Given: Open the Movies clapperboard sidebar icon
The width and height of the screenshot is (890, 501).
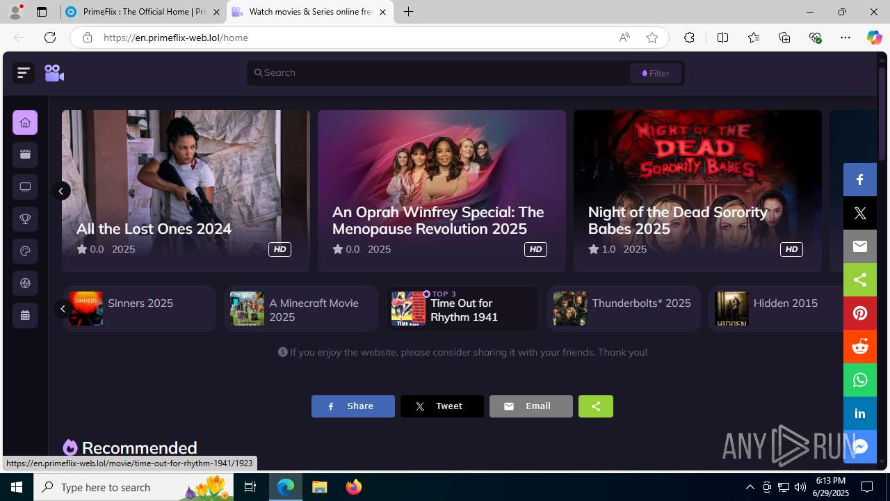Looking at the screenshot, I should tap(25, 154).
